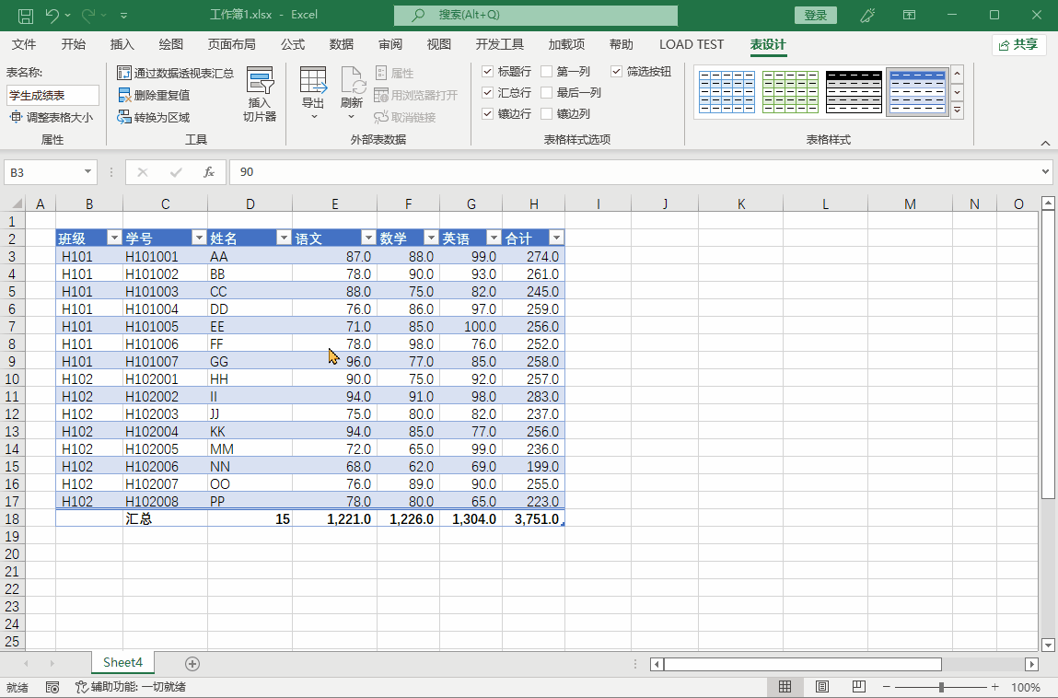
Task: Click the select-all corner triangle
Action: 17,204
